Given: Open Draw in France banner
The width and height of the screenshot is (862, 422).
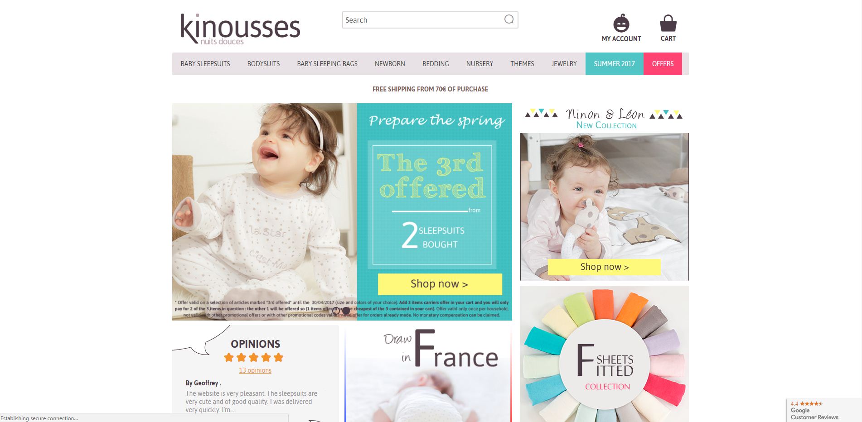Looking at the screenshot, I should click(x=428, y=374).
